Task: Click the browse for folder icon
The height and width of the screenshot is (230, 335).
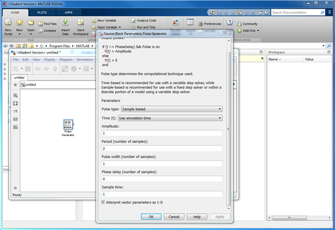Action: 25,46
